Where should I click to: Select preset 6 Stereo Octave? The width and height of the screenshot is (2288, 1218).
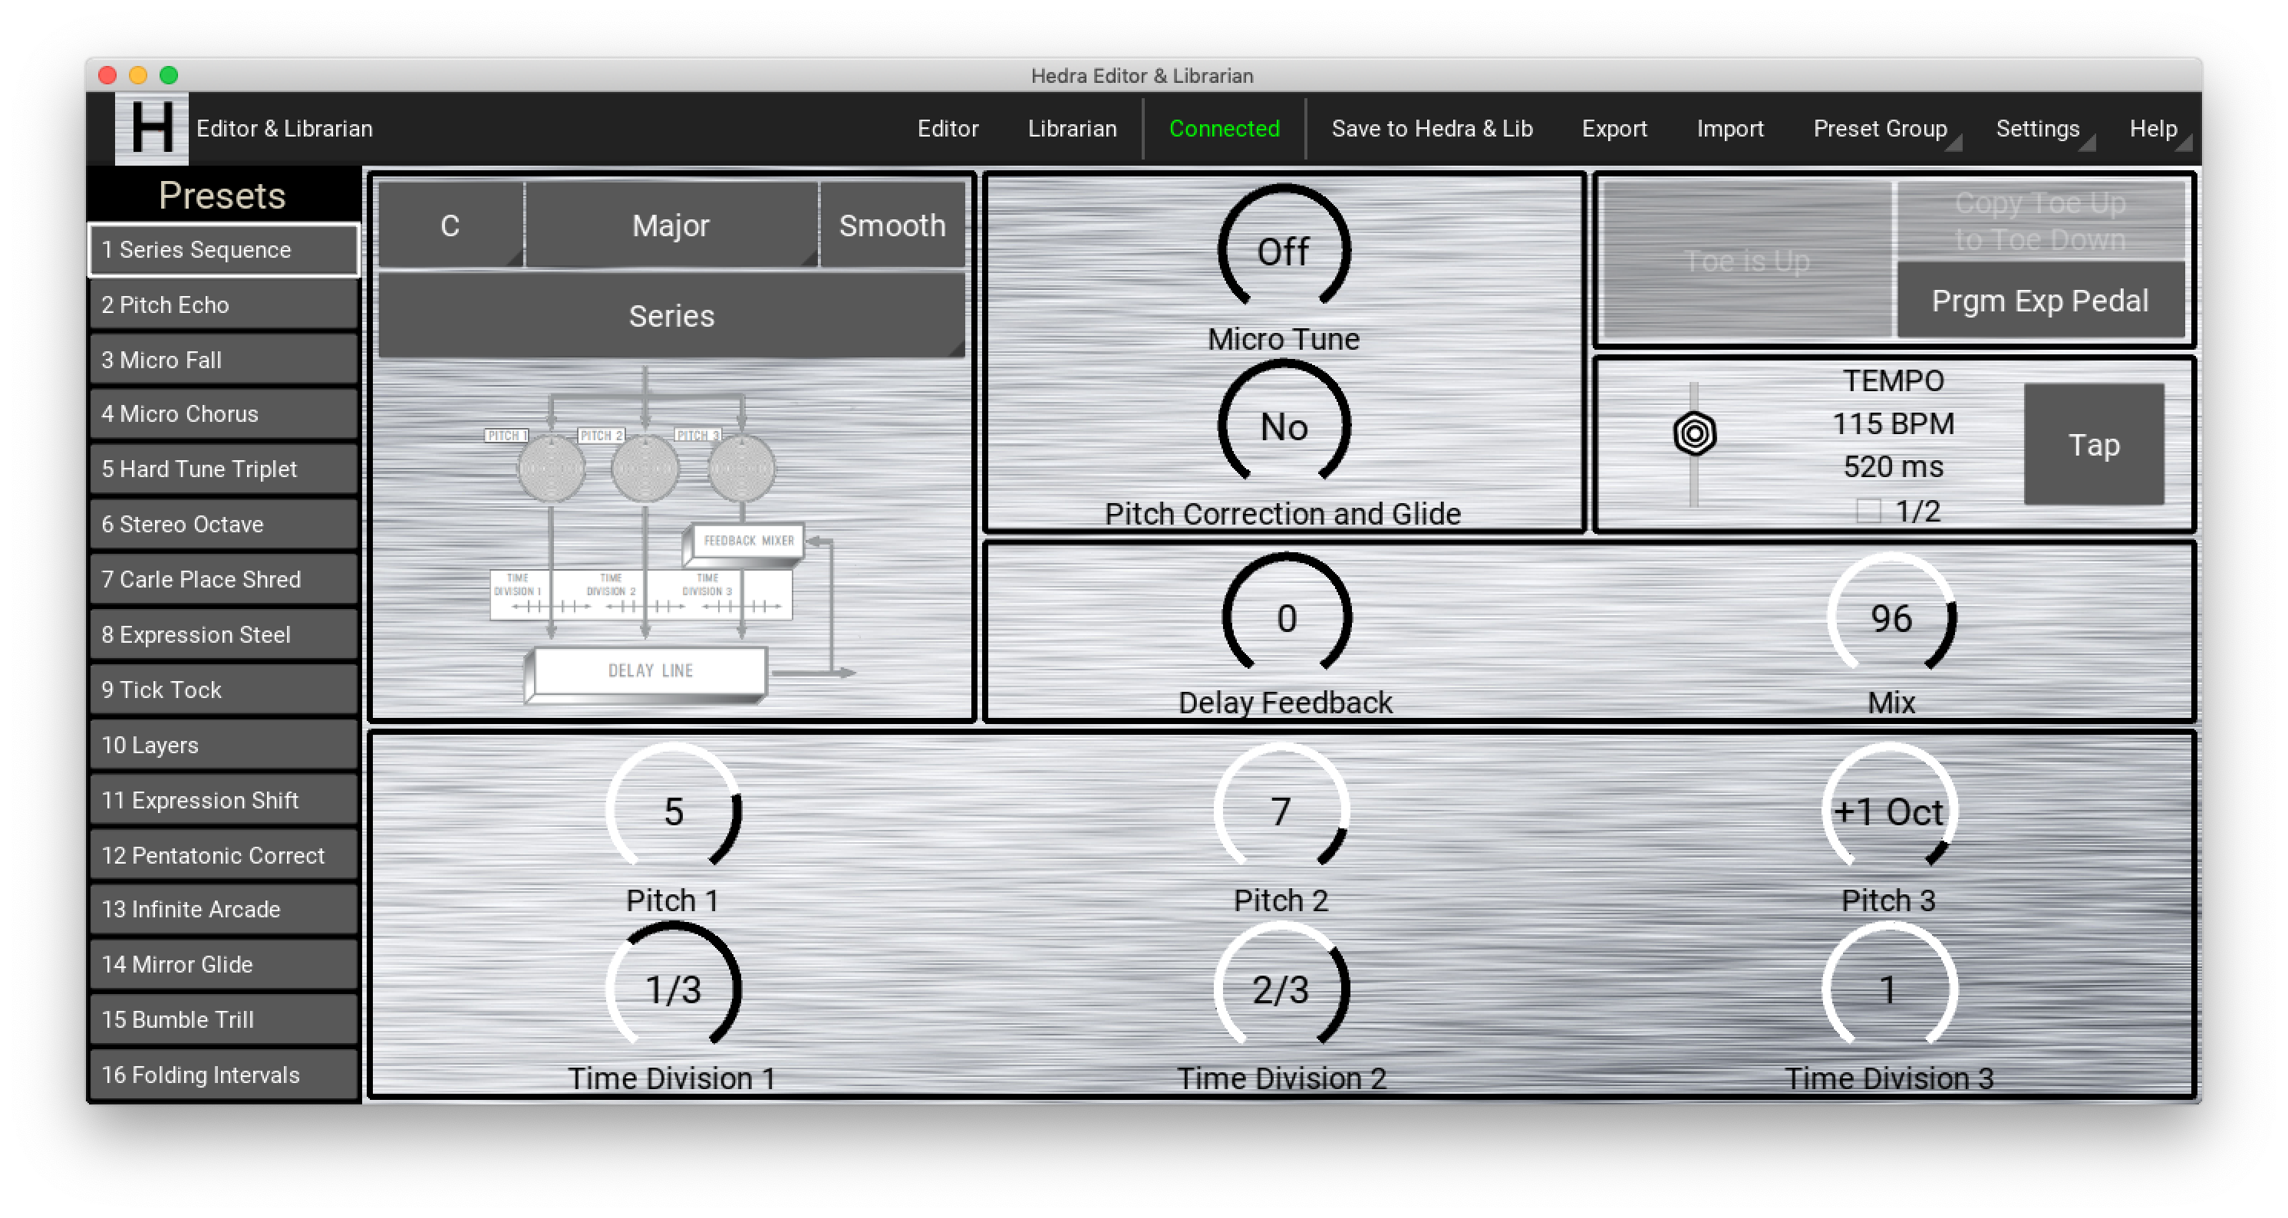(224, 524)
